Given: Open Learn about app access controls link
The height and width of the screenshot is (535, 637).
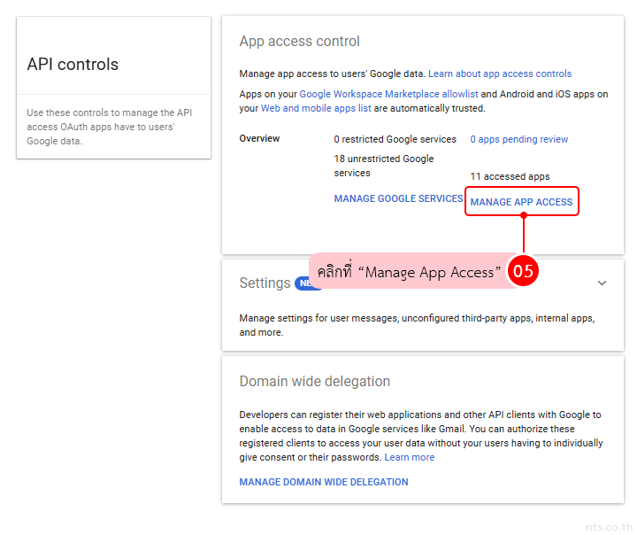Looking at the screenshot, I should [500, 74].
